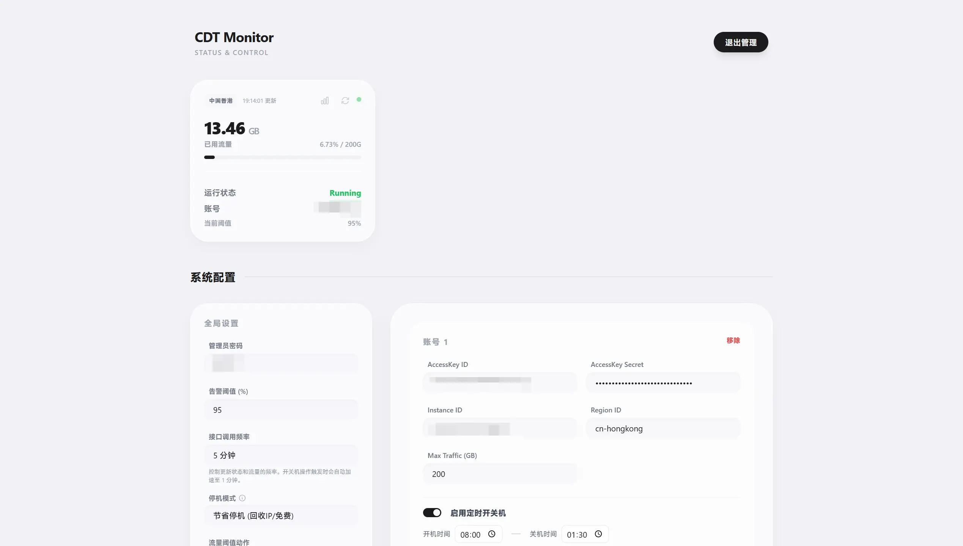The image size is (963, 546).
Task: Open the 停机模式 dropdown showing 节省停机
Action: tap(282, 516)
